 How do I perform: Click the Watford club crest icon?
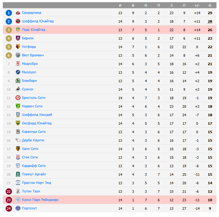tap(18, 47)
